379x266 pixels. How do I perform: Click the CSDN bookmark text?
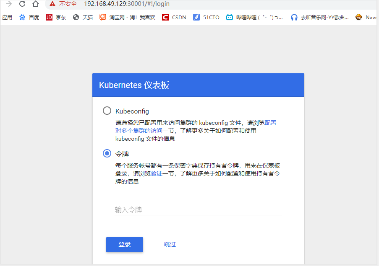click(x=179, y=17)
